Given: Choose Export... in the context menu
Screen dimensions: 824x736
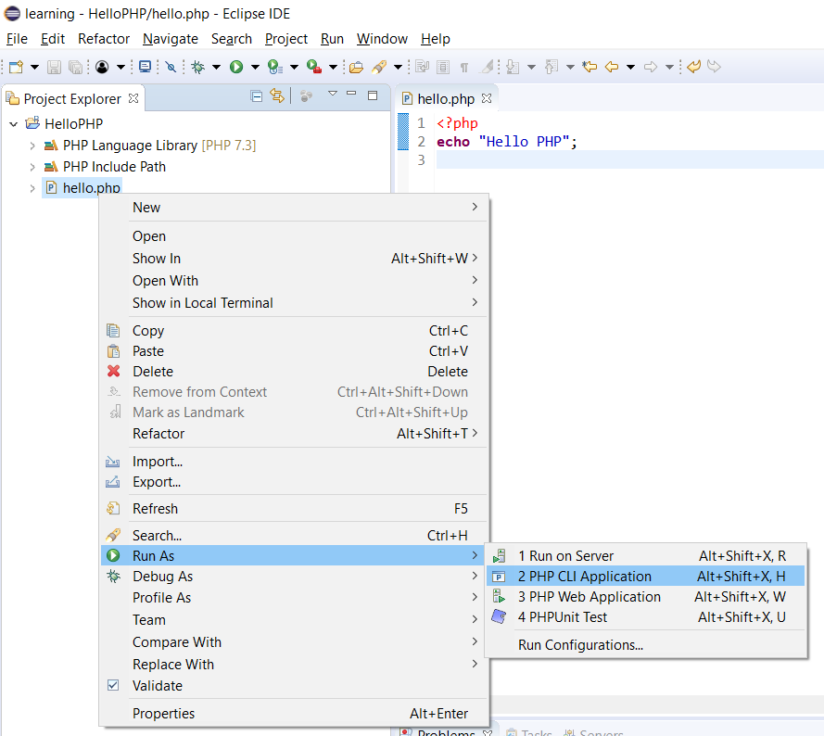Looking at the screenshot, I should tap(295, 482).
